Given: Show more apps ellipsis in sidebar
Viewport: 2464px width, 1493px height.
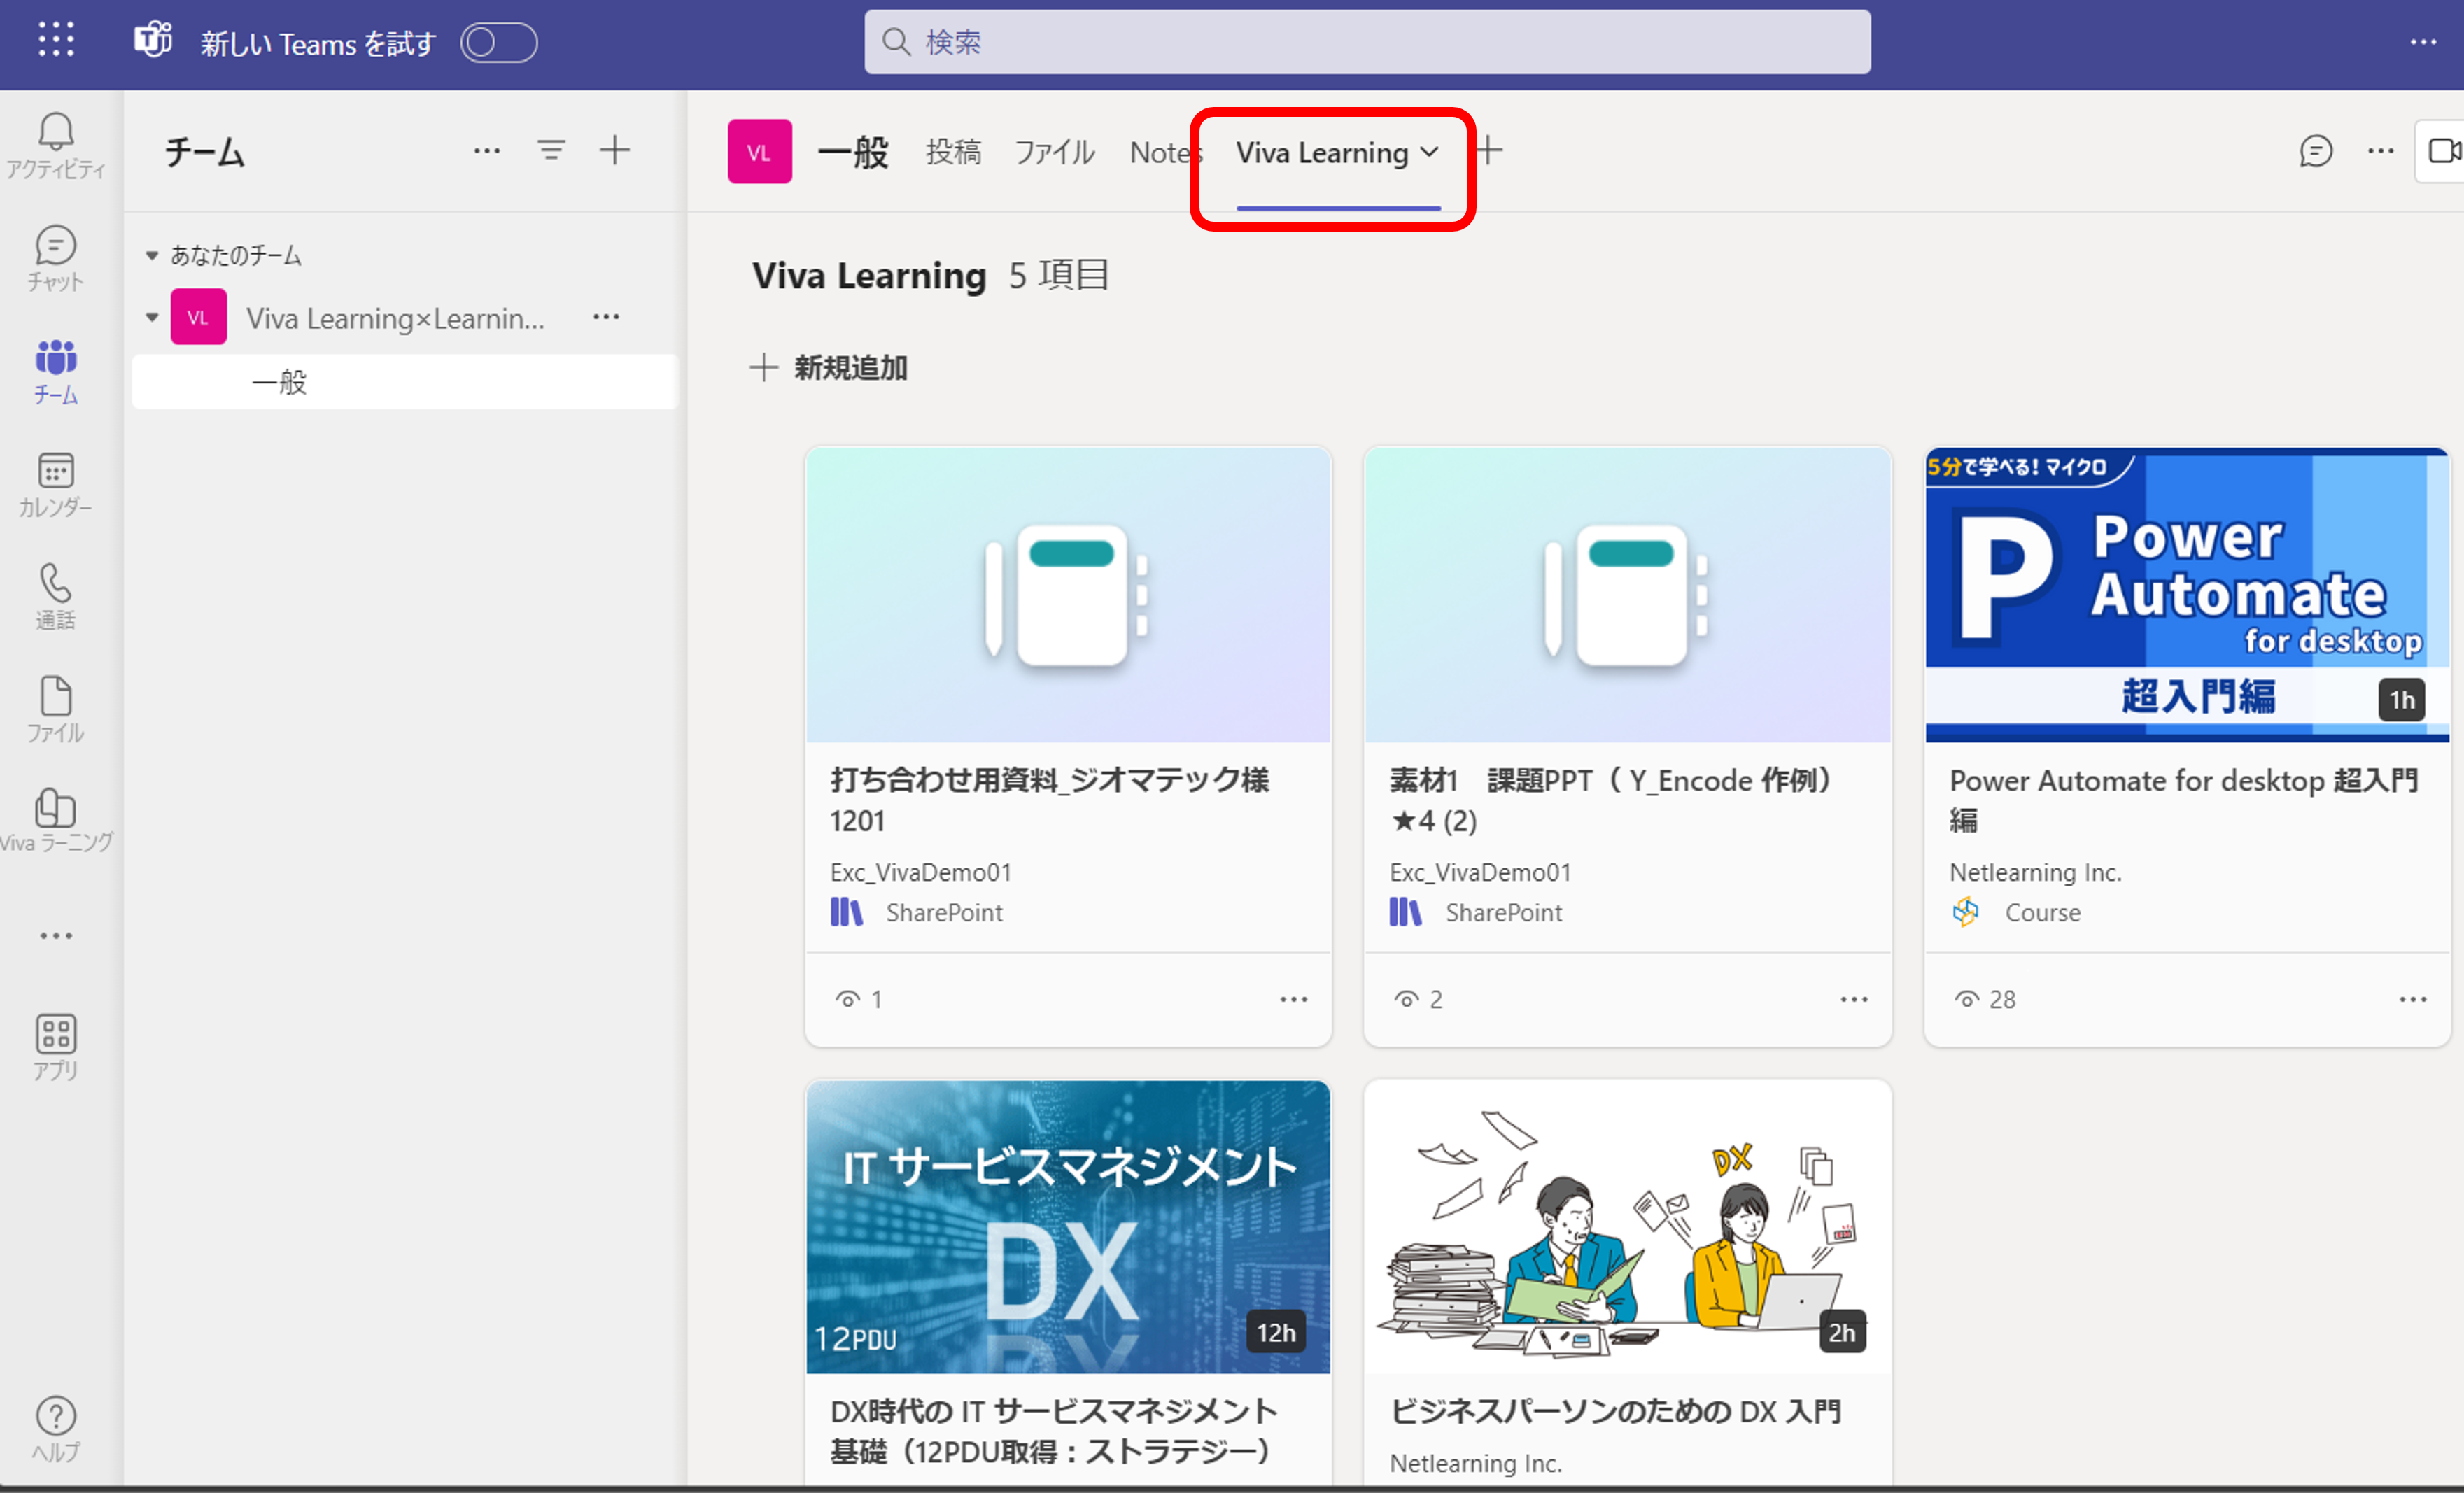Looking at the screenshot, I should (56, 936).
